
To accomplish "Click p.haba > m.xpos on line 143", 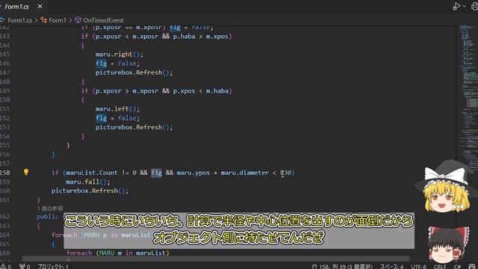I will pyautogui.click(x=201, y=37).
